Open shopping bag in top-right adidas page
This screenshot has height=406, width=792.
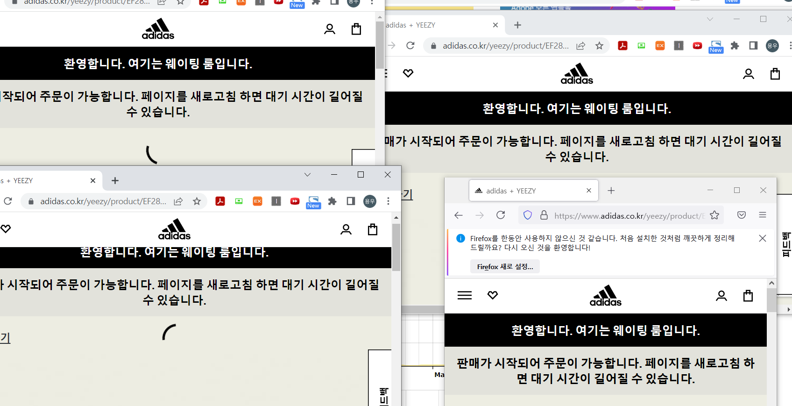point(775,74)
